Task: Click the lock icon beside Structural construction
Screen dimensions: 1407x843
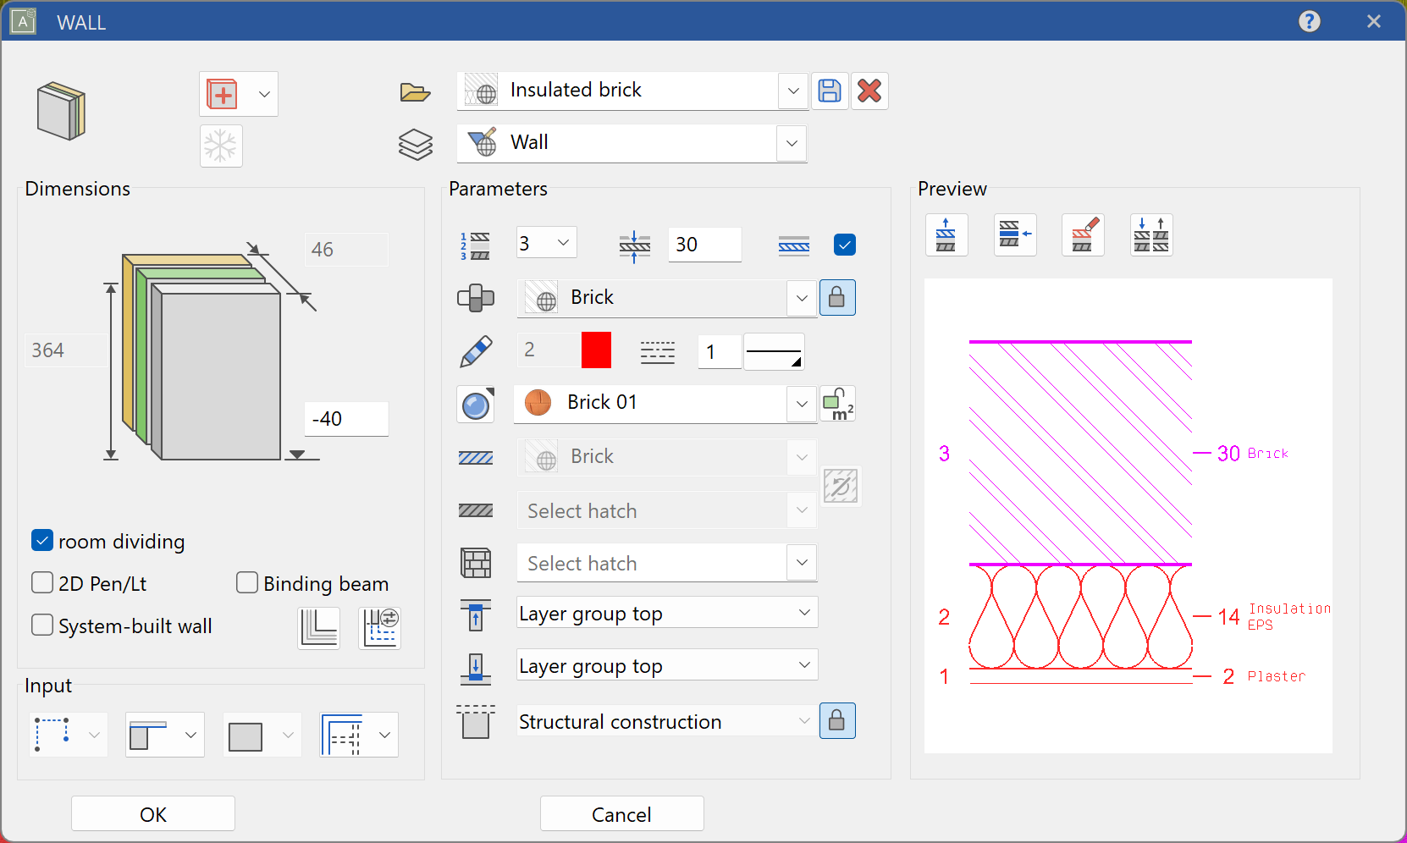Action: click(837, 721)
